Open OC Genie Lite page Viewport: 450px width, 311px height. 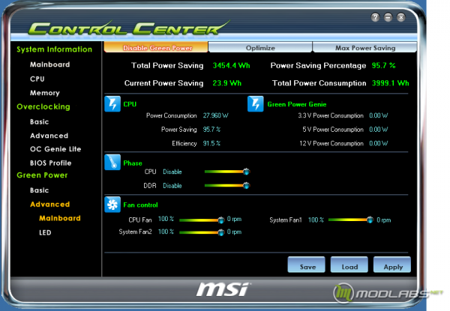coord(55,149)
